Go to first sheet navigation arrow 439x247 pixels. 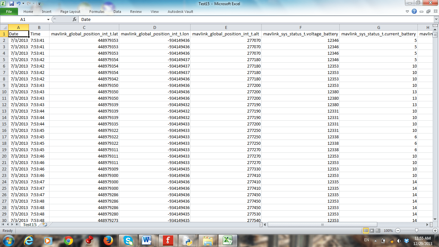(x=4, y=224)
